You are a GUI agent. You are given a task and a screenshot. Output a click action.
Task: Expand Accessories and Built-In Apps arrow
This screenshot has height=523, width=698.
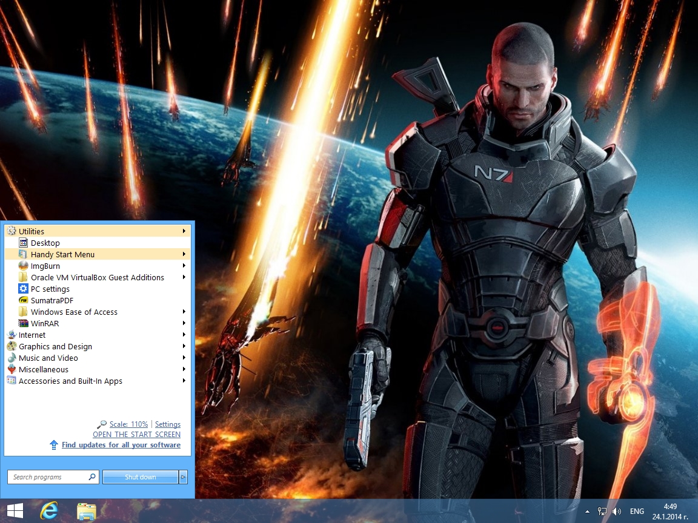[x=184, y=381]
